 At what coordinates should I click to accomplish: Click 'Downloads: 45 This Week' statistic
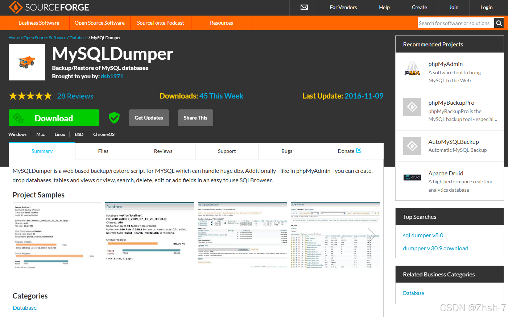201,96
